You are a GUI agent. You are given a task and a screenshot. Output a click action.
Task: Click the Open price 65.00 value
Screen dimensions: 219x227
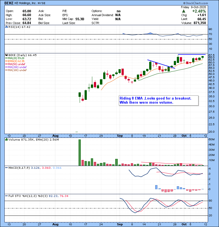[27, 11]
